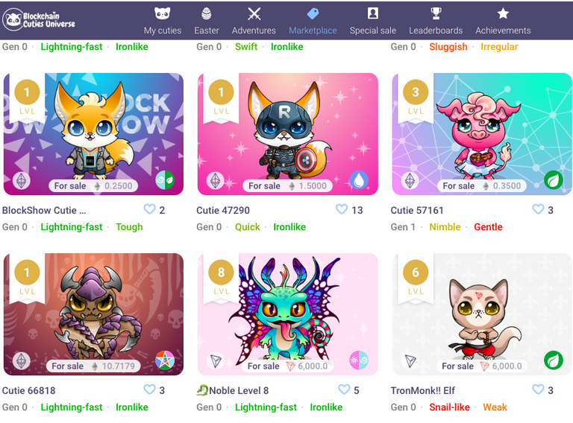Open the Noble Level 8 cutie name link

(239, 390)
